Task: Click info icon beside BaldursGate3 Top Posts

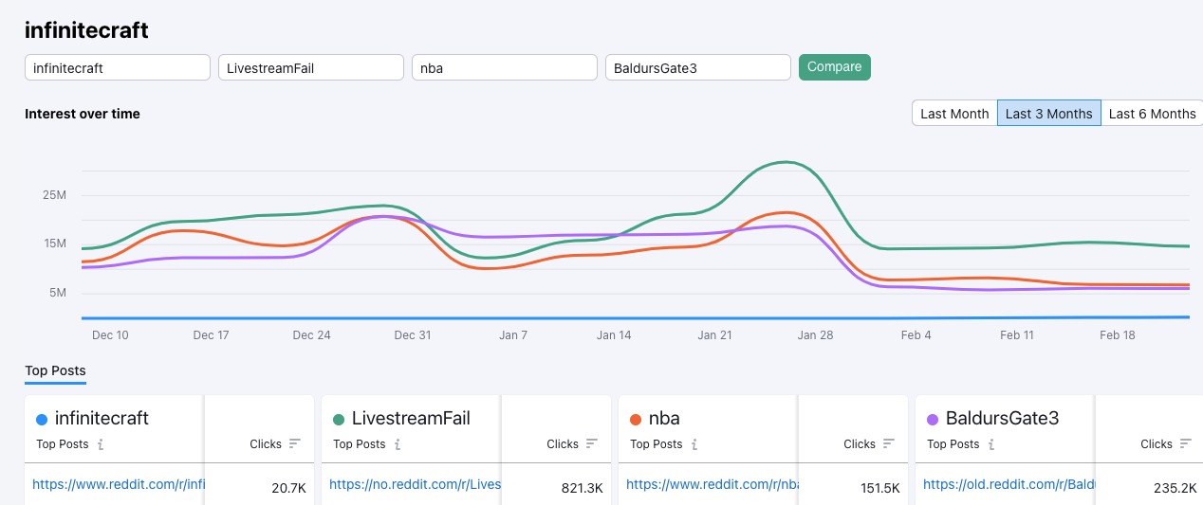Action: [x=991, y=444]
